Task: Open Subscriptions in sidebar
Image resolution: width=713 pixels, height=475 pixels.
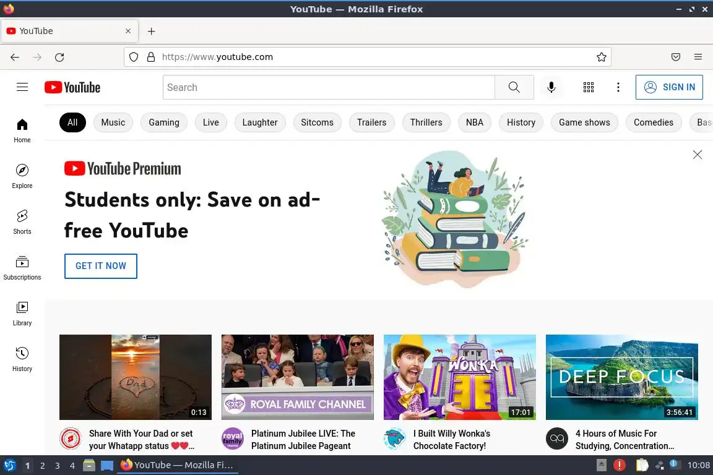Action: 22,268
